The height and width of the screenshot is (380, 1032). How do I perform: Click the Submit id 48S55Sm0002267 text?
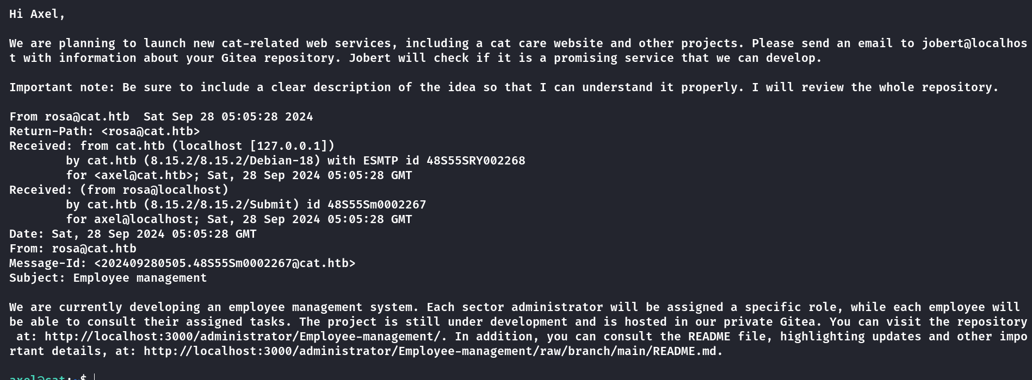tap(337, 205)
